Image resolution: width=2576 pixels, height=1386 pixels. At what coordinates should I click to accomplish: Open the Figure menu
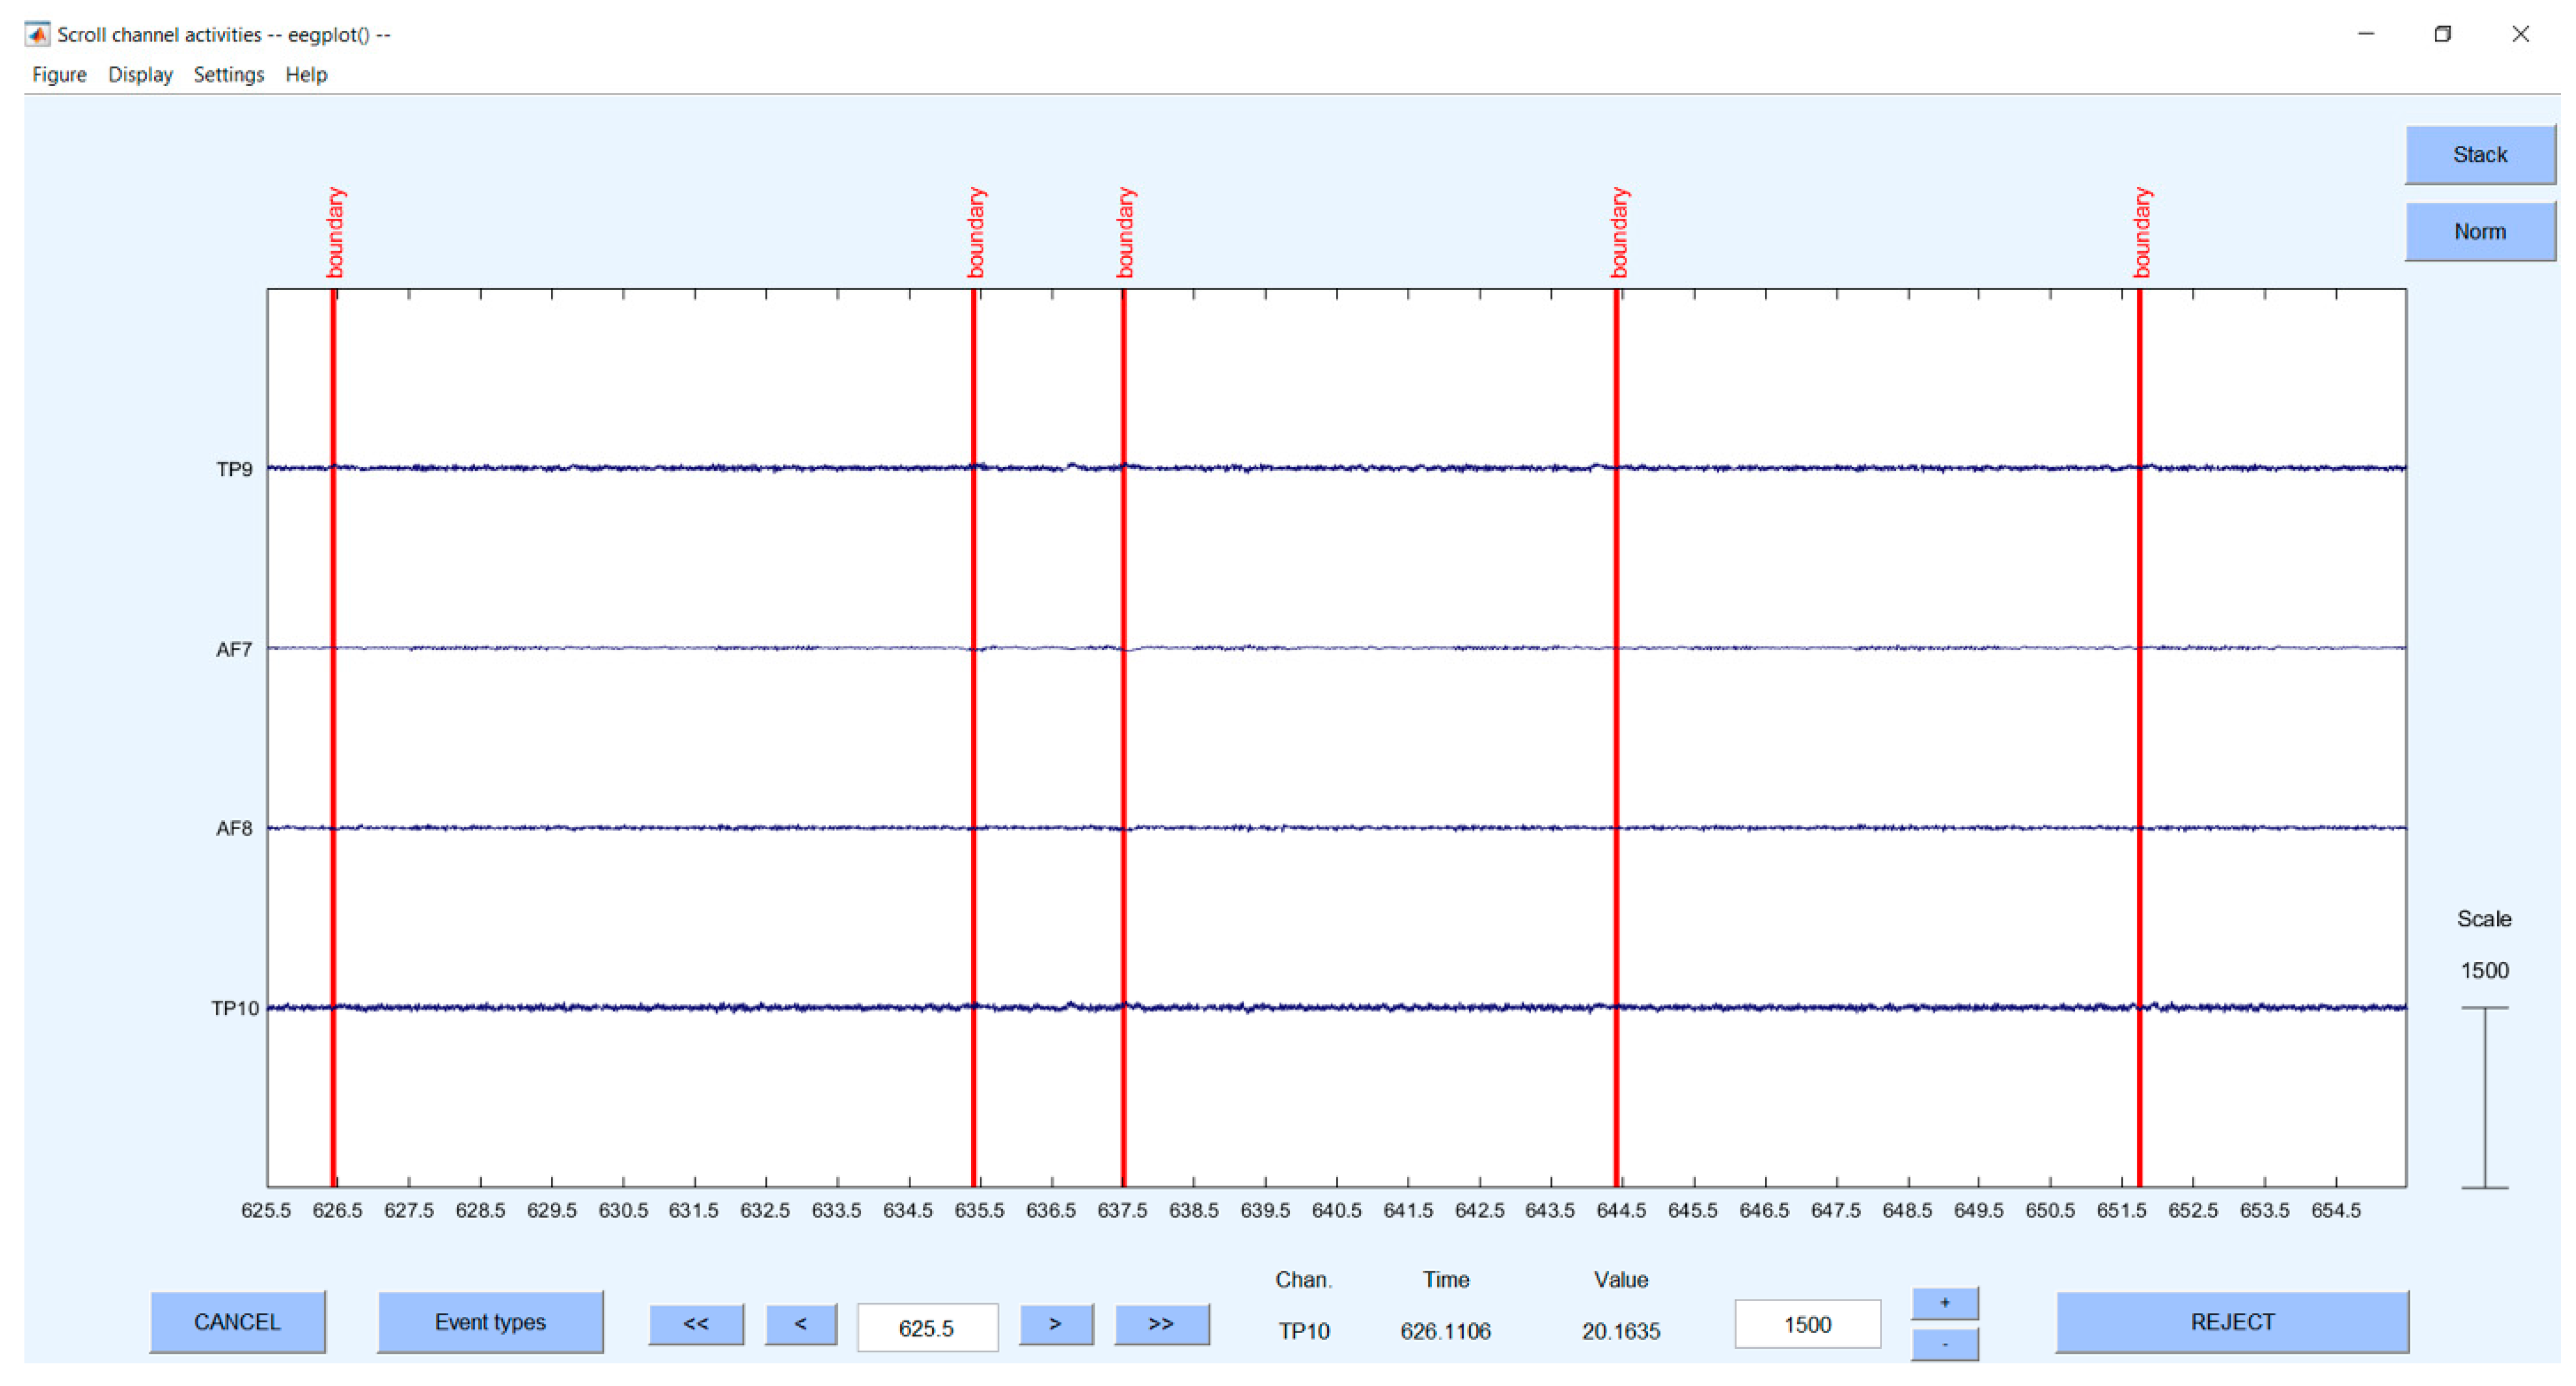[x=59, y=75]
